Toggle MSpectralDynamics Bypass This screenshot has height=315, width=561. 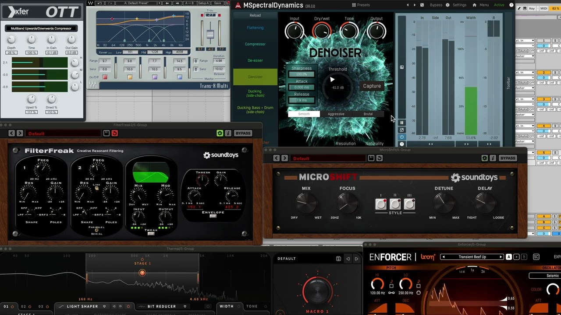436,5
